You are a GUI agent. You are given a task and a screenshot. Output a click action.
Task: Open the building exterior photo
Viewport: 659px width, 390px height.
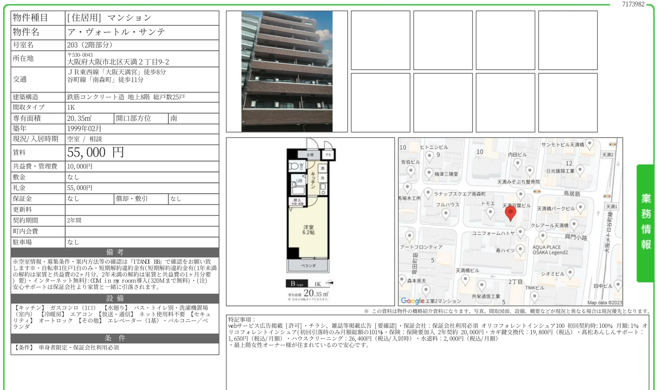pos(287,71)
